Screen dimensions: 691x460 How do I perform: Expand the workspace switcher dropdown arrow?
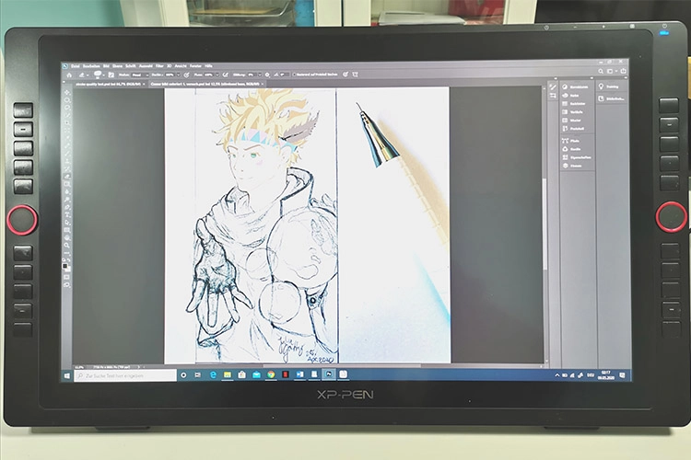click(x=615, y=72)
